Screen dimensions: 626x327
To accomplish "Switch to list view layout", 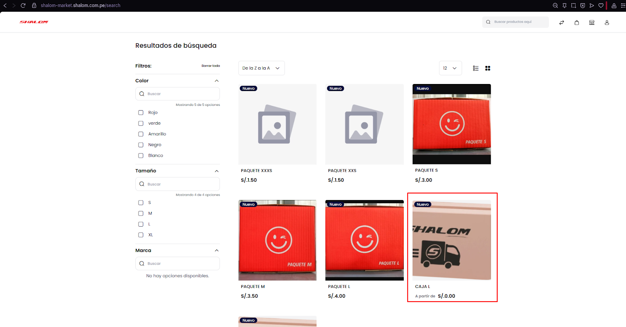I will click(476, 68).
